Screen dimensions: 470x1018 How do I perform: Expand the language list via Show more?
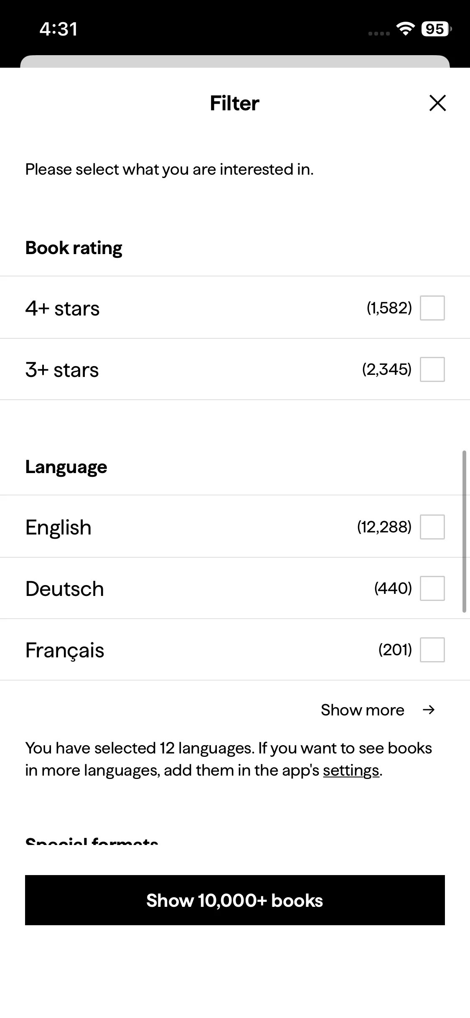[363, 710]
